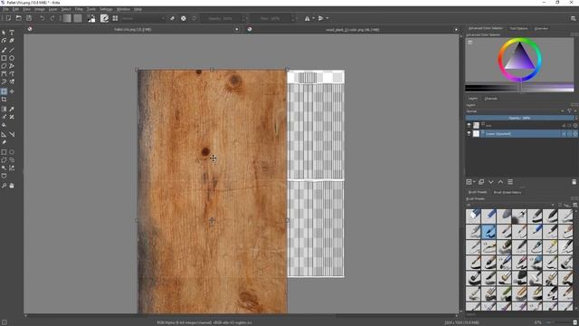Select the Move tool
Viewport: 579px width, 326px height.
[x=12, y=91]
